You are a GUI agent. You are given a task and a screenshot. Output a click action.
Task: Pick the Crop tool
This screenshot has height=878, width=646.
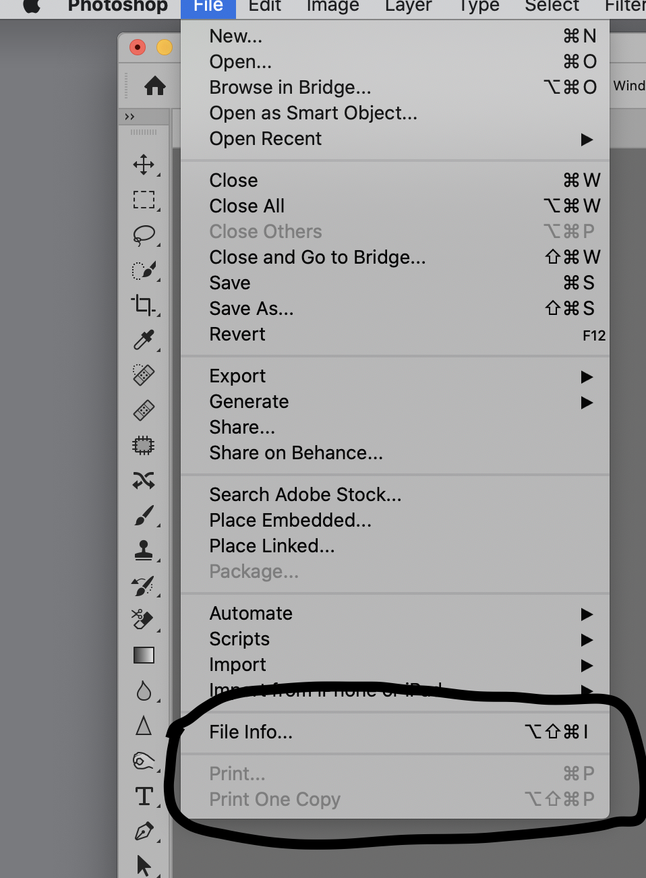click(144, 304)
